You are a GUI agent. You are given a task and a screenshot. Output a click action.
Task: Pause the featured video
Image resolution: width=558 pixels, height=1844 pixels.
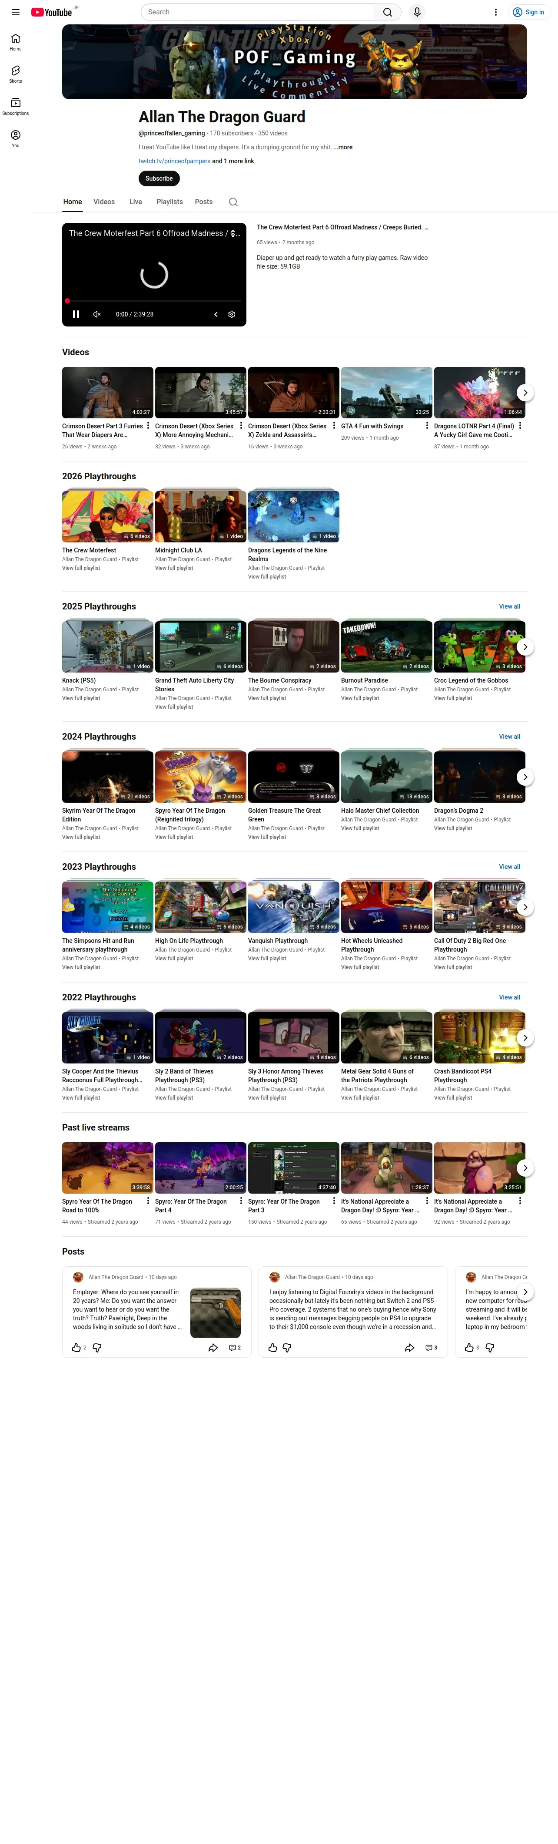click(76, 314)
